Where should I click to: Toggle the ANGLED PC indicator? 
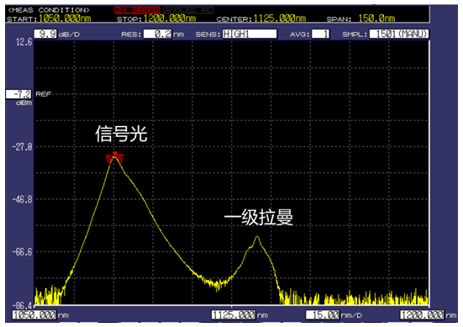pos(188,10)
